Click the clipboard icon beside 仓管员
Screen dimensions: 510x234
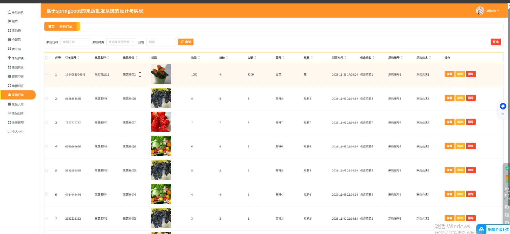coord(10,40)
